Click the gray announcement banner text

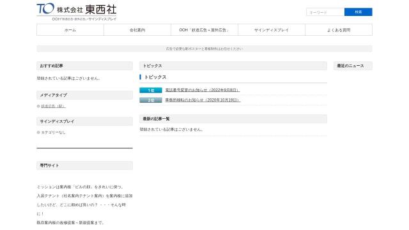(204, 49)
